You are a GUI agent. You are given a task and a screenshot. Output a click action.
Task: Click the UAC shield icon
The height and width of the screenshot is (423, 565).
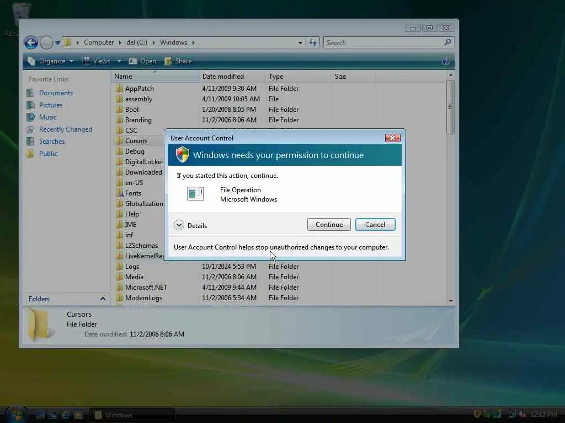[182, 155]
